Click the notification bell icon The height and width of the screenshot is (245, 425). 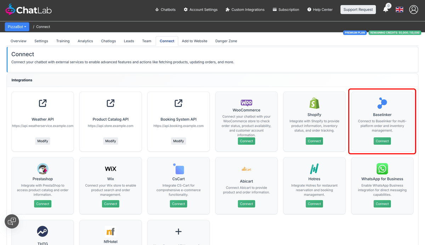tap(386, 10)
